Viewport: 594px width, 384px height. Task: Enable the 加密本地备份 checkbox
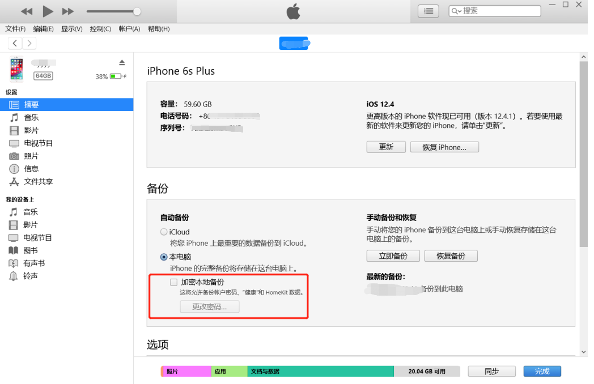173,282
